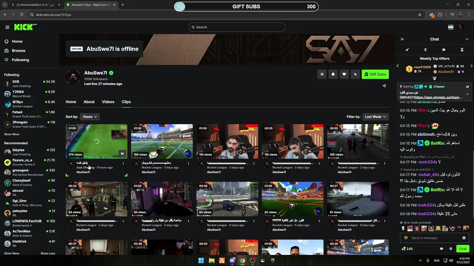Bookmark this page with star icon
The image size is (474, 266).
[x=420, y=15]
